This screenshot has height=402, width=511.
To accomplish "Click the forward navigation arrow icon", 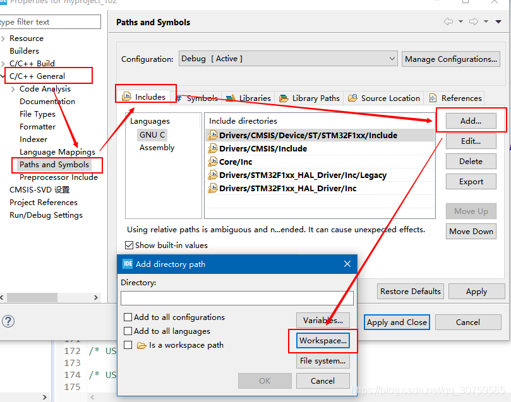I will (474, 21).
